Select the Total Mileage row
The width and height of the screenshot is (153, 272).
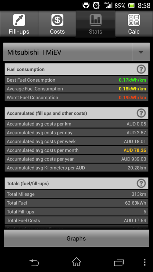click(x=76, y=194)
